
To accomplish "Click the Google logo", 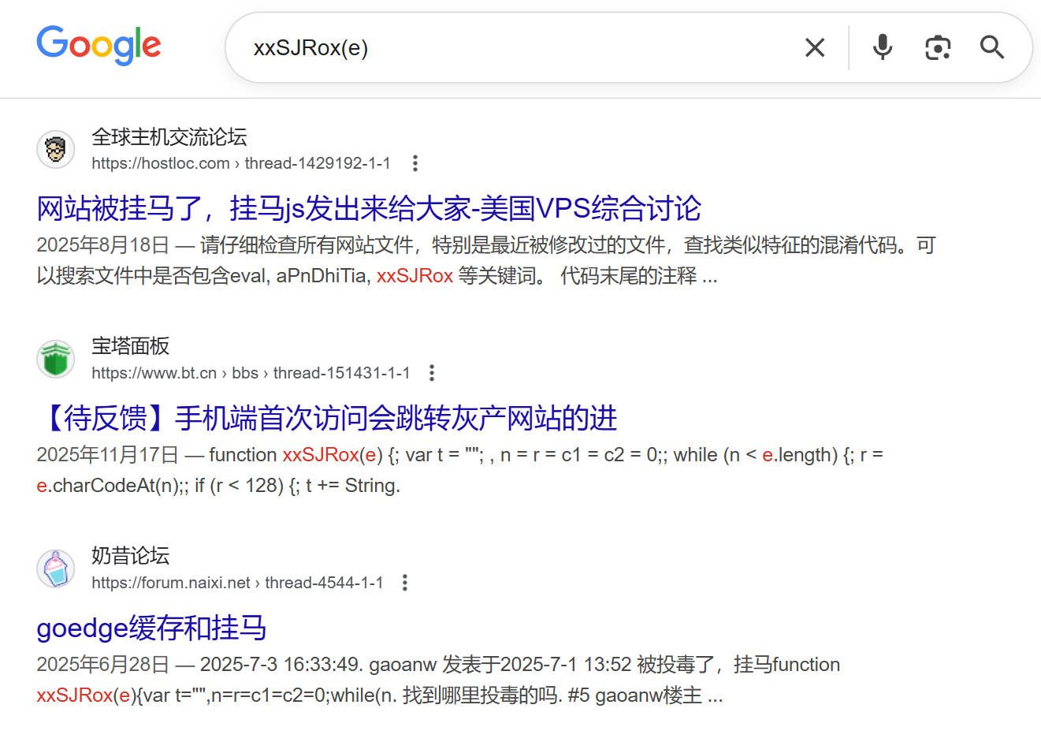I will 99,46.
